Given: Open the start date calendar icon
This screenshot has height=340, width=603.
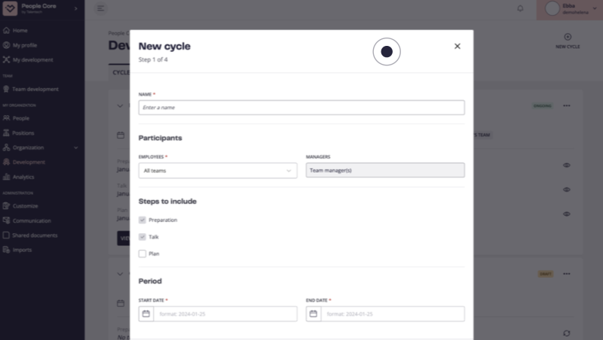Looking at the screenshot, I should pos(146,314).
